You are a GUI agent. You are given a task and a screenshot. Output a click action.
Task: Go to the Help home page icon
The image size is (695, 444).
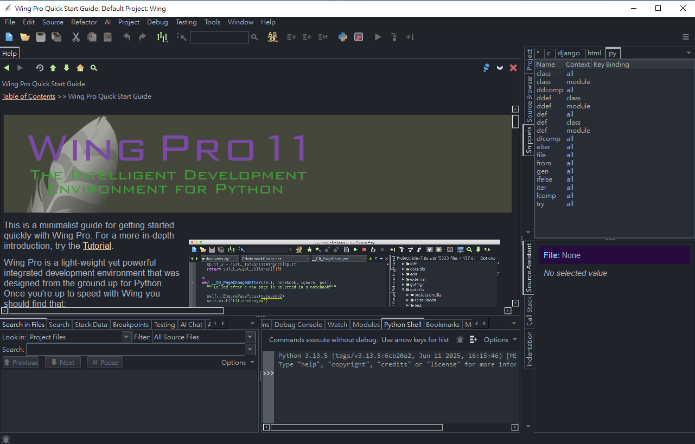(80, 68)
